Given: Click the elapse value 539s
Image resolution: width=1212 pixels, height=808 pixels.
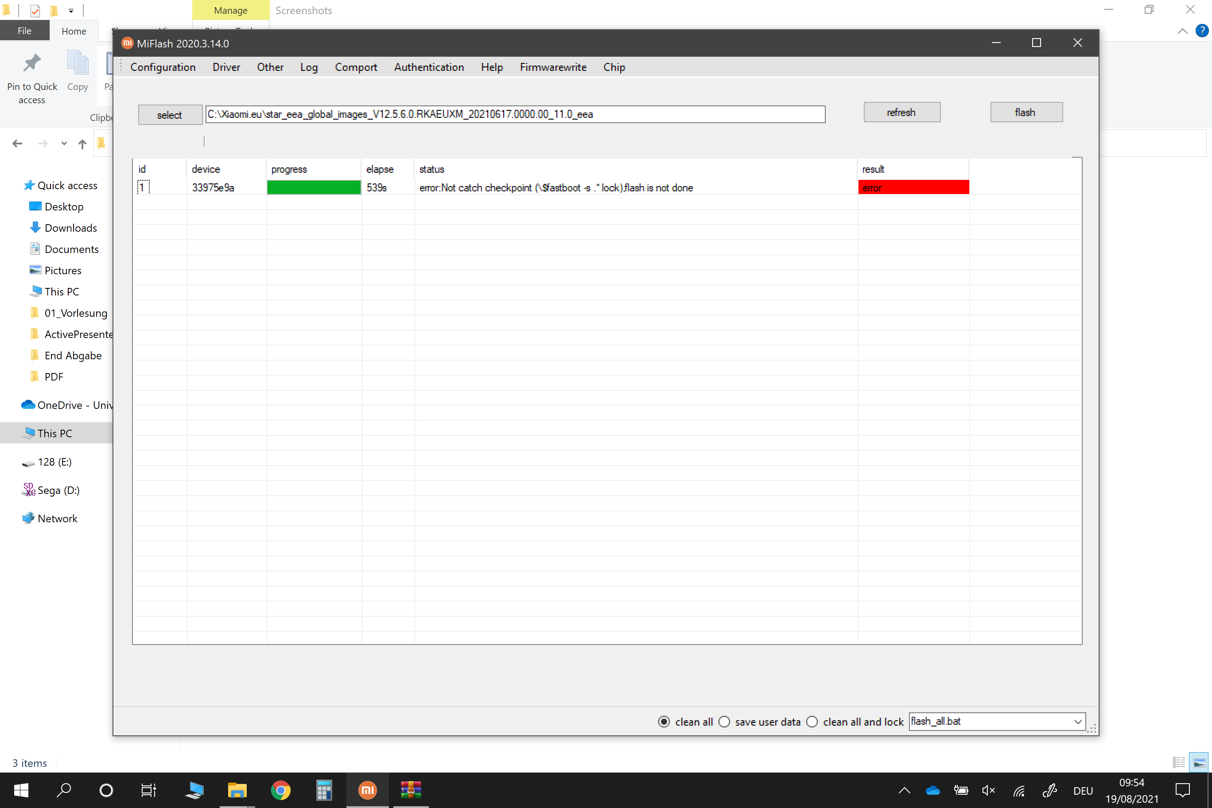Looking at the screenshot, I should 376,187.
